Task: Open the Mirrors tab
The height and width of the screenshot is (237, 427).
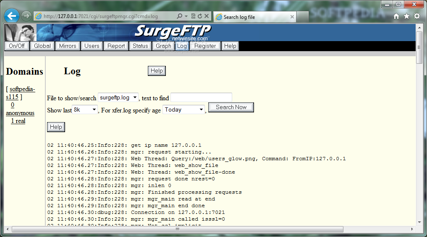Action: (68, 46)
